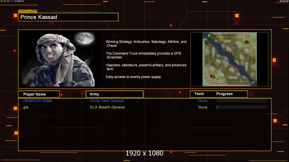Click the Prince Kassad portrait image
289x162 pixels.
(x=61, y=59)
